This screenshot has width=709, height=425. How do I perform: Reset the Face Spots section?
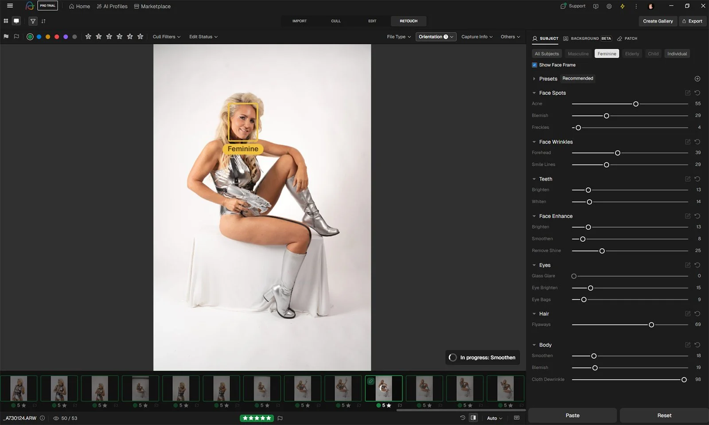pyautogui.click(x=697, y=93)
